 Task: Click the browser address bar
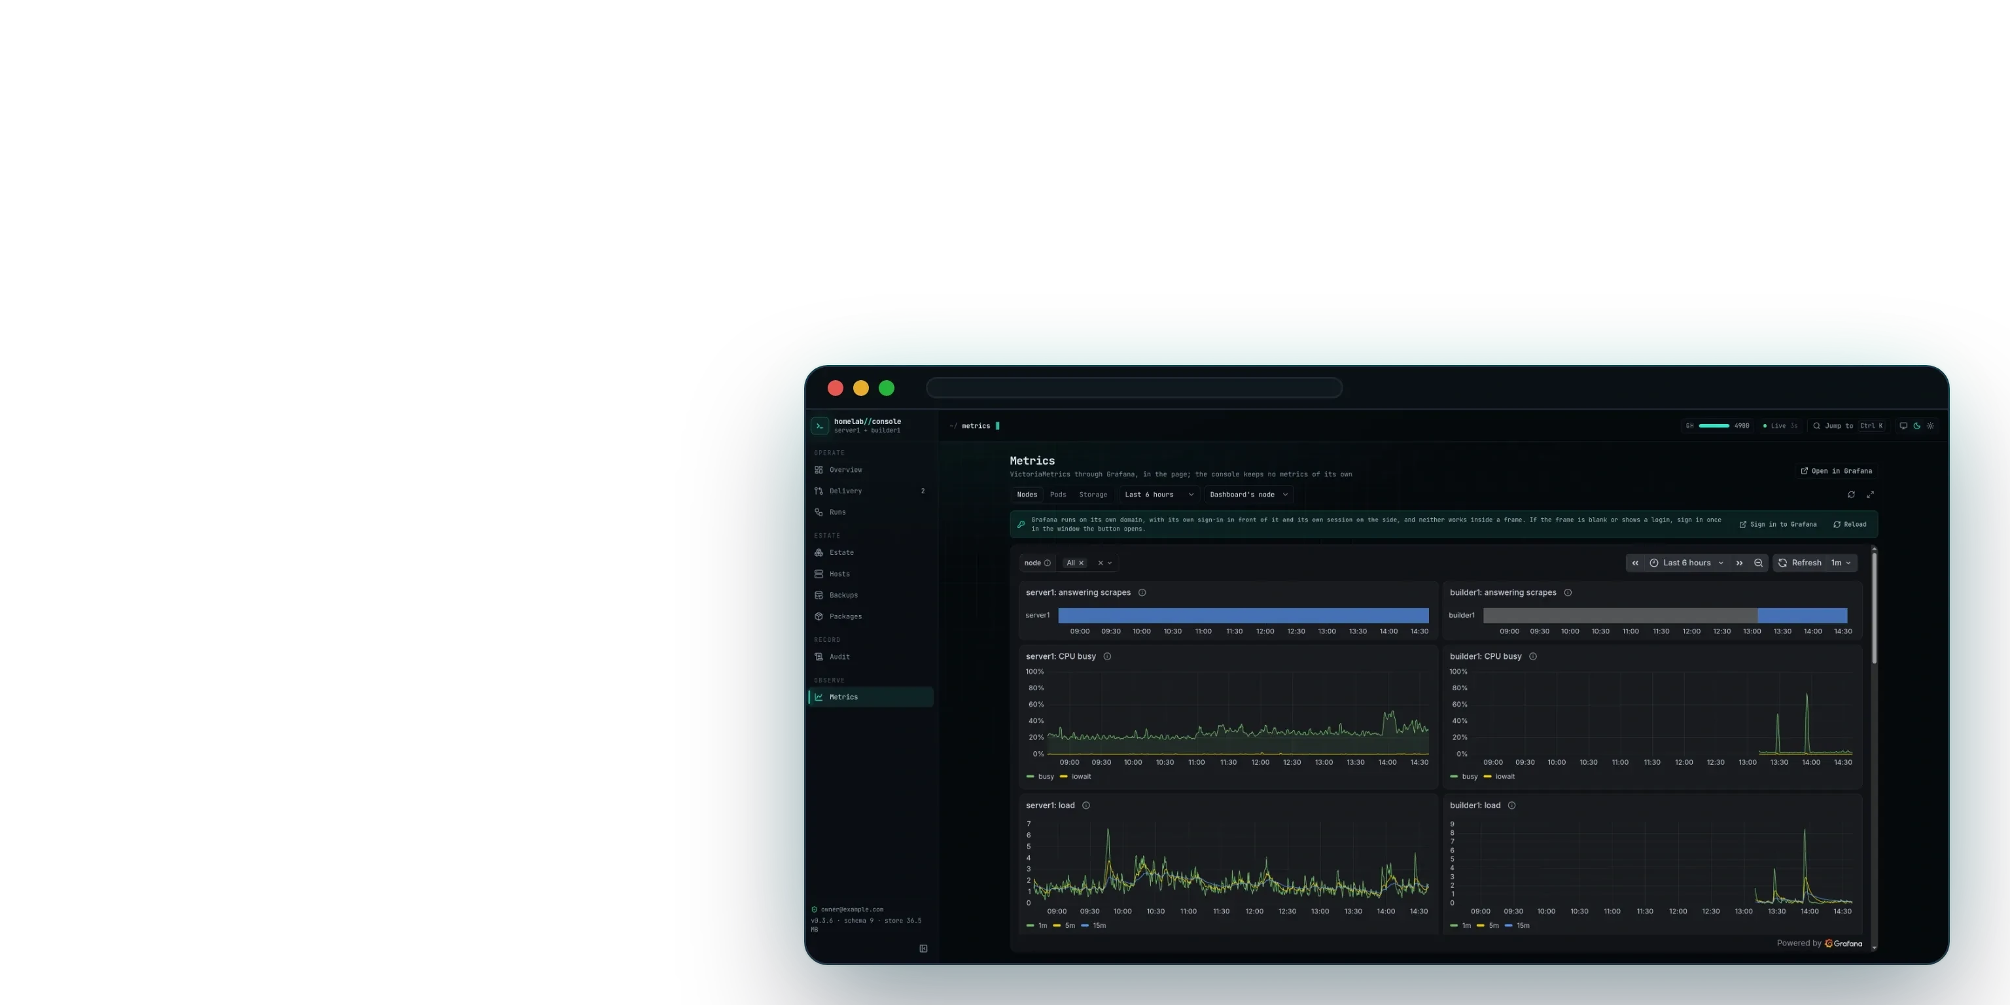[1134, 388]
